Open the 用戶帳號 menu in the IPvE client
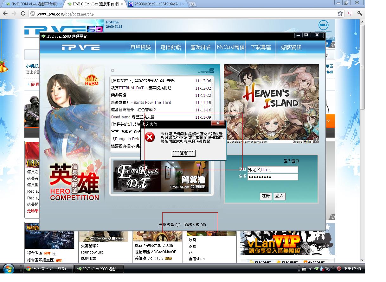The height and width of the screenshot is (282, 386). pos(141,47)
